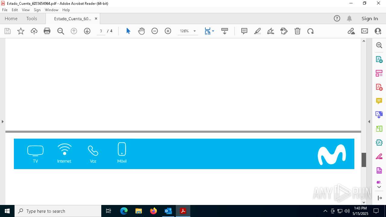
Task: Open Combine Files in right pane
Action: (x=379, y=115)
